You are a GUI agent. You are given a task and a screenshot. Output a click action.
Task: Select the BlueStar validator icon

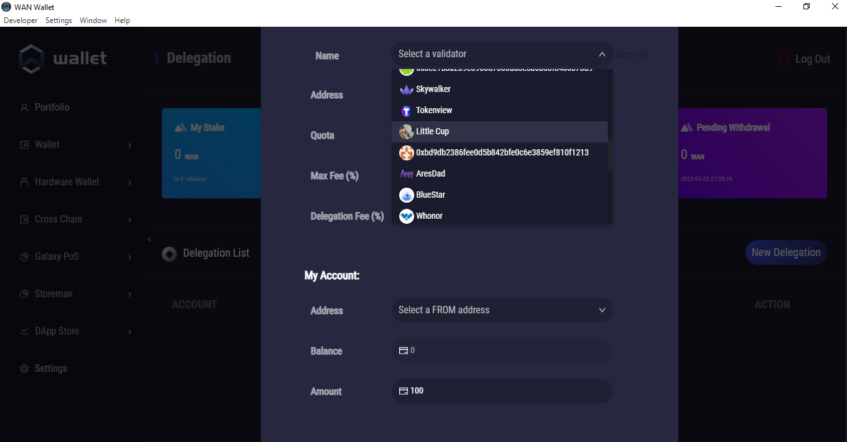click(406, 195)
